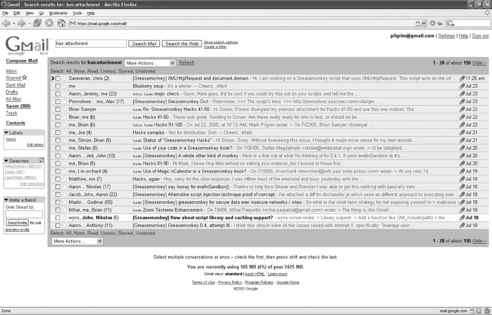The image size is (492, 315).
Task: Open the Back button history dropdown arrow
Action: coord(14,23)
